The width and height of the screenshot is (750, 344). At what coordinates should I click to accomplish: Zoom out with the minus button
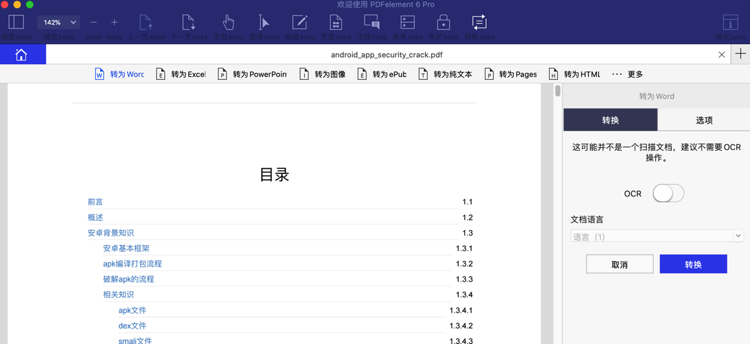click(94, 22)
